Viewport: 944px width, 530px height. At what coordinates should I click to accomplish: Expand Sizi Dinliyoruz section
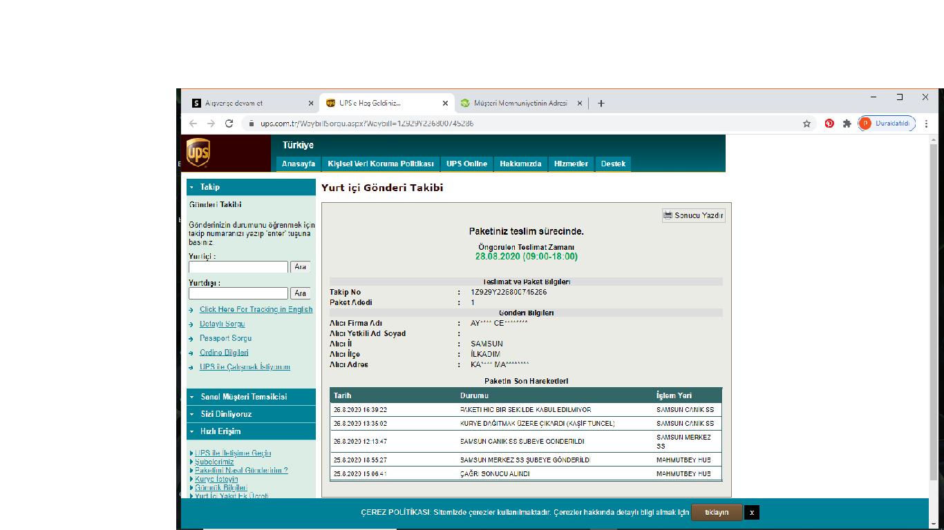(251, 414)
